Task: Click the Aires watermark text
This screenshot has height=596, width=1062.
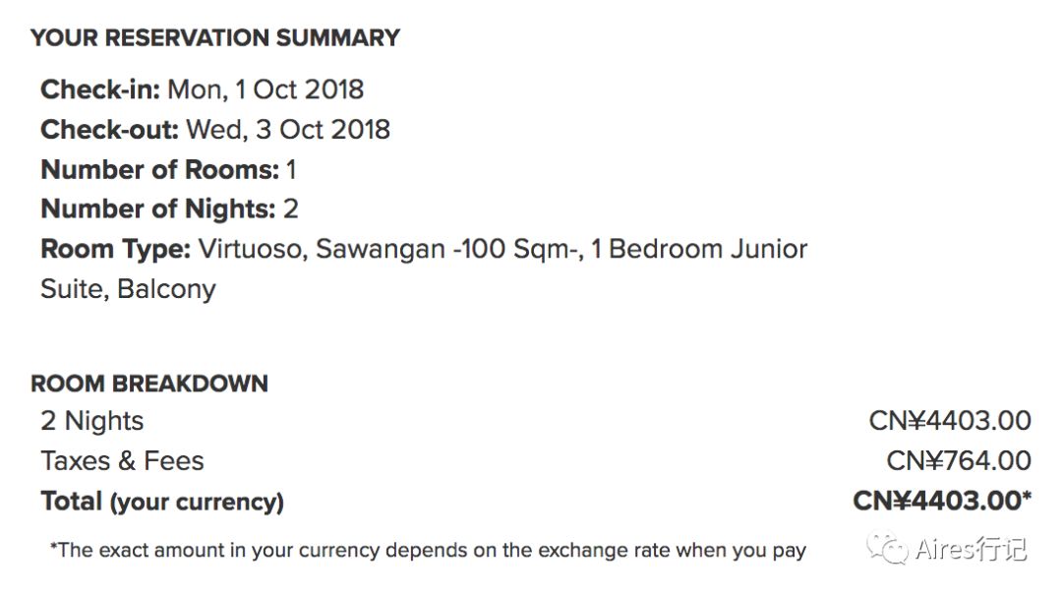Action: [x=972, y=549]
